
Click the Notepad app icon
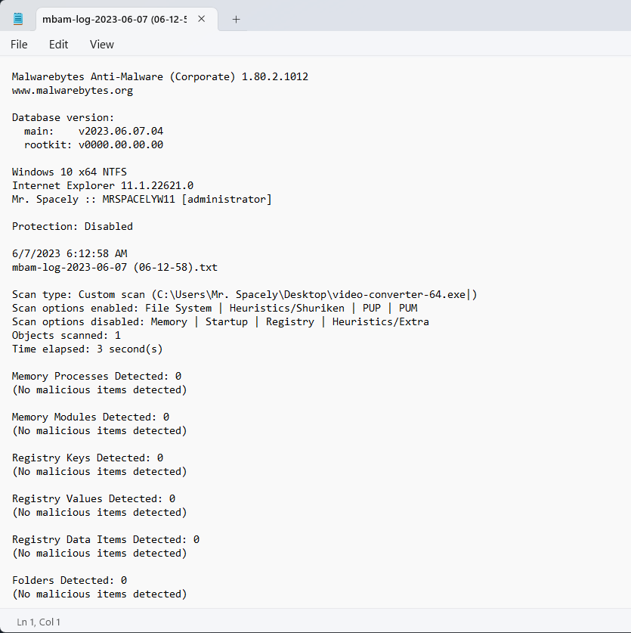pyautogui.click(x=17, y=19)
